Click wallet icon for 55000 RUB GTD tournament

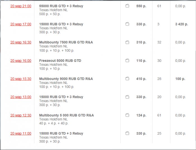(x=127, y=6)
